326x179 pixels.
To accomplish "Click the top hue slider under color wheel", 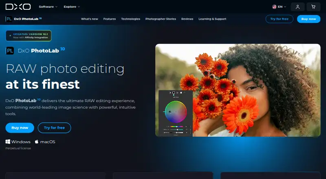I will pyautogui.click(x=177, y=127).
